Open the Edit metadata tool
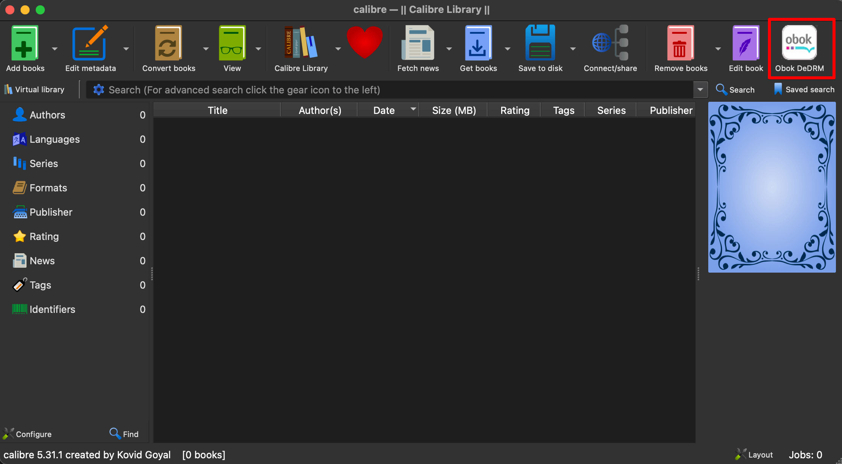The image size is (842, 464). pyautogui.click(x=90, y=43)
